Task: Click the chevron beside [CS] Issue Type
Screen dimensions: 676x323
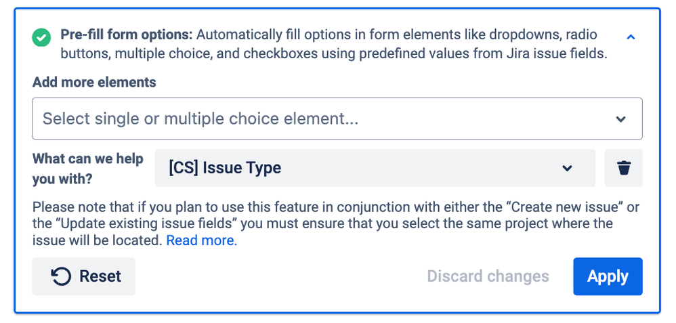Action: [x=568, y=168]
